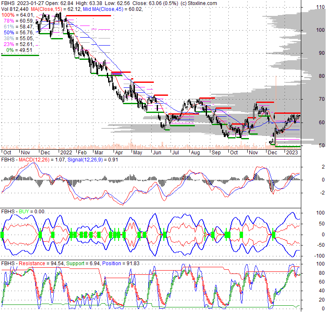Click the price axis label '50'
326x312 pixels.
pyautogui.click(x=322, y=146)
